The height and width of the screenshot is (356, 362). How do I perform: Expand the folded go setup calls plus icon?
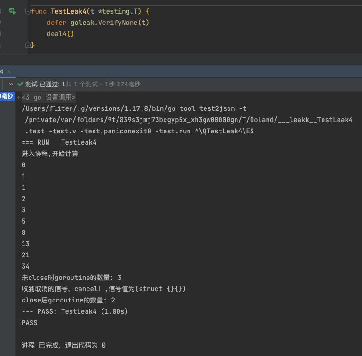tap(18, 97)
